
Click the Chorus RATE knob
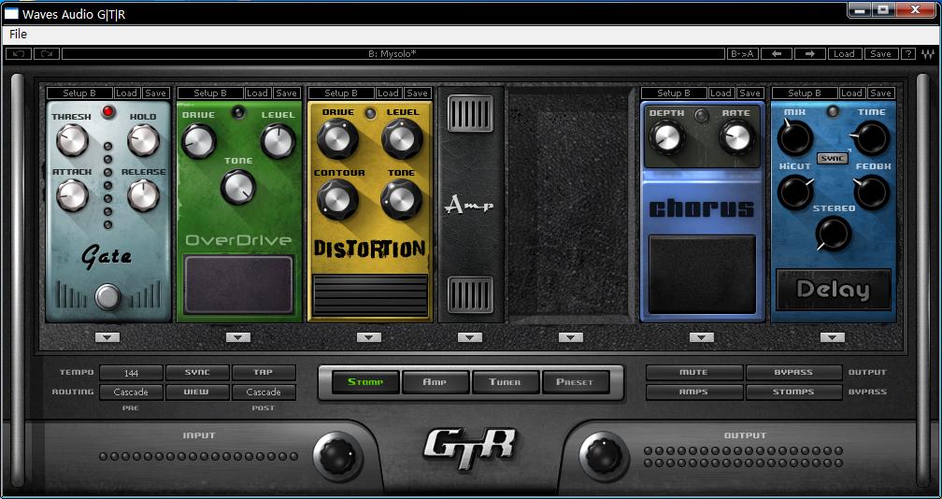(736, 137)
